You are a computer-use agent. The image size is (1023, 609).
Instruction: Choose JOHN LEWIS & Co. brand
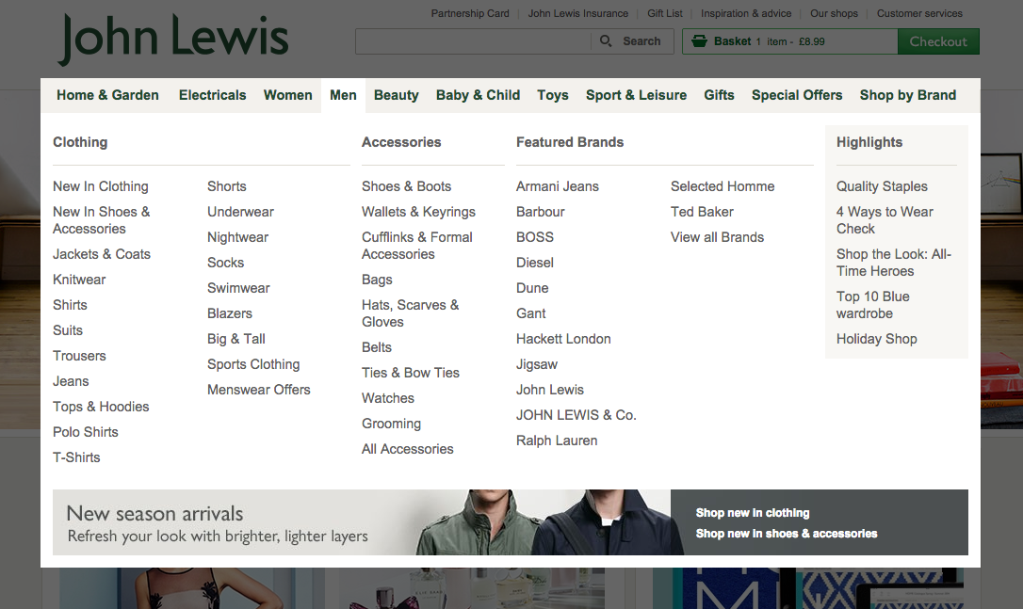(x=576, y=415)
